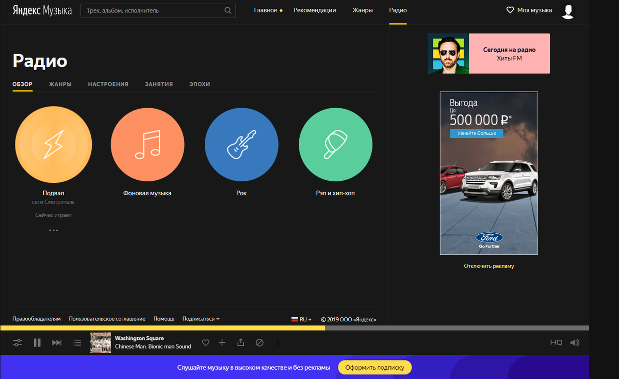Screen dimensions: 619x379
Task: Add the track to a playlist with the plus icon
Action: tap(222, 342)
